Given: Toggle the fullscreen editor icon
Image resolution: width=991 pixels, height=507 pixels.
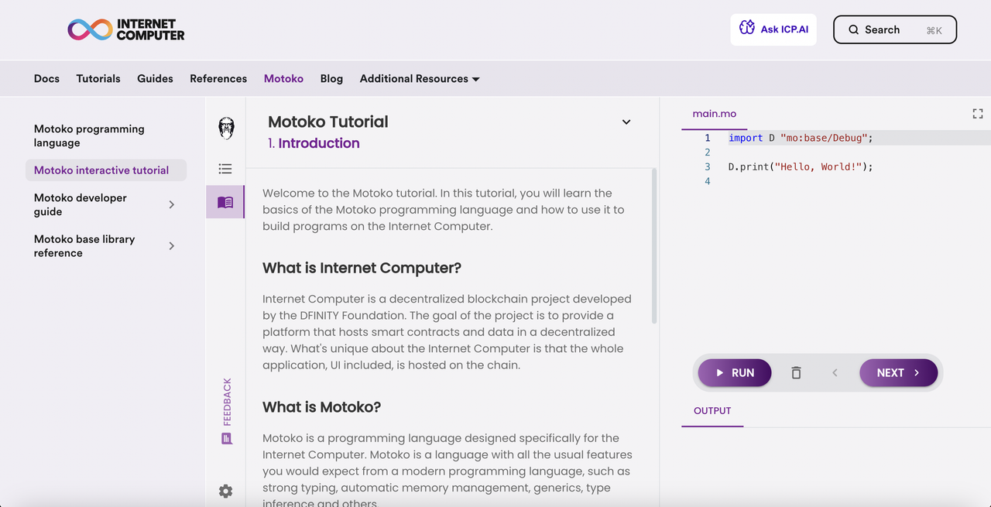Looking at the screenshot, I should point(977,114).
